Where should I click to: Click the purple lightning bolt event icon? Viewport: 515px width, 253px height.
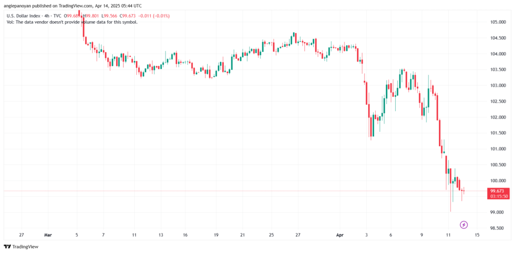[x=464, y=224]
